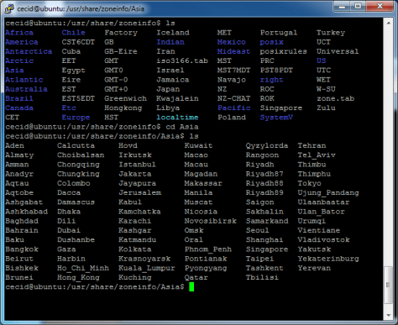The width and height of the screenshot is (398, 325).
Task: Click the 'Etc' directory entry
Action: pos(69,107)
